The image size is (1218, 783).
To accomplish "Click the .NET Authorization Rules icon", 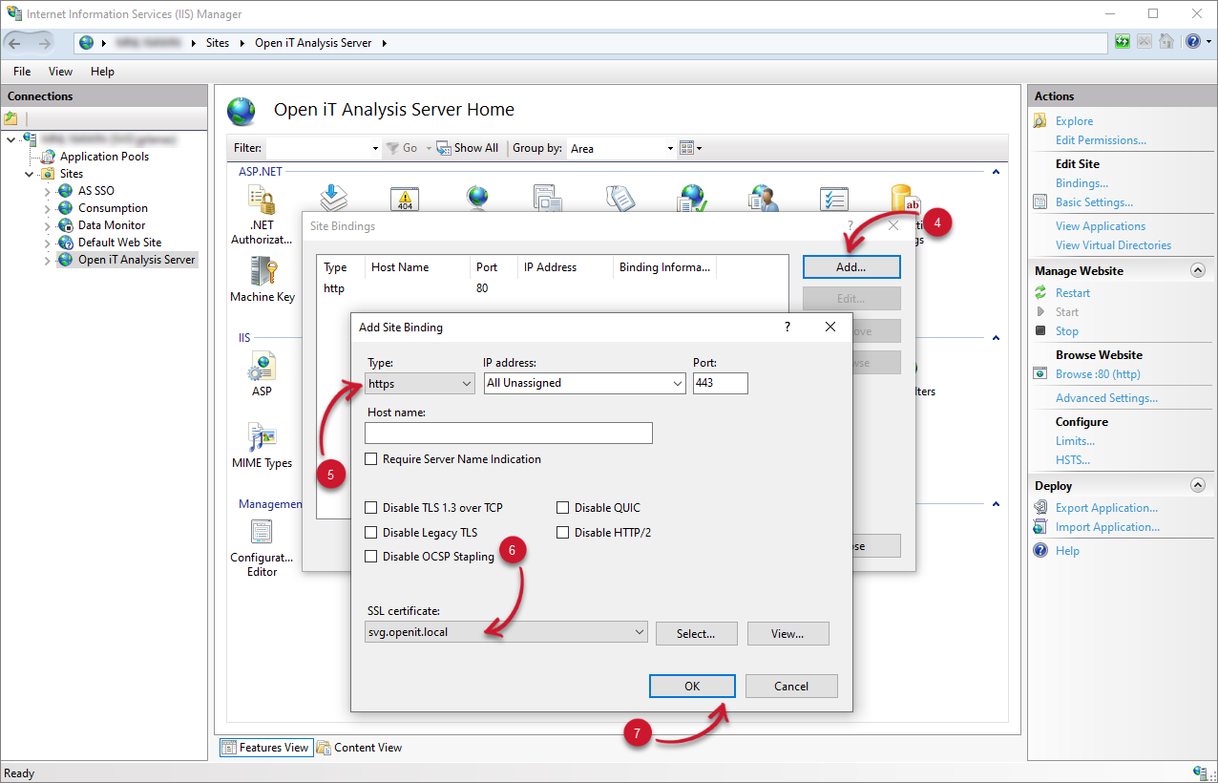I will (x=262, y=201).
